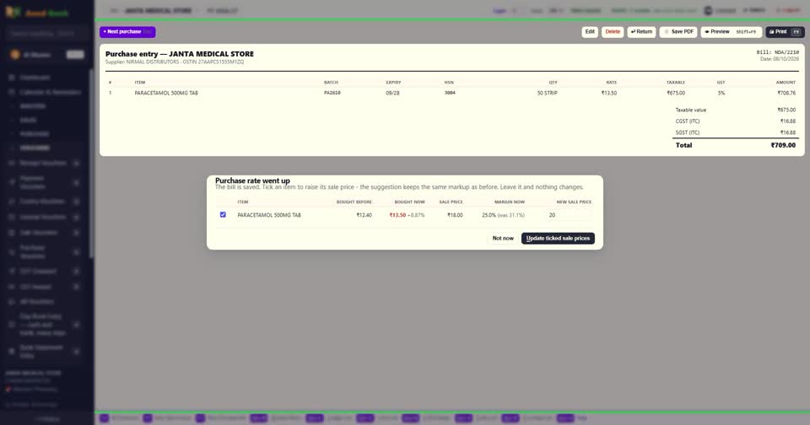Click the Purchase rate went up heading

pyautogui.click(x=252, y=180)
